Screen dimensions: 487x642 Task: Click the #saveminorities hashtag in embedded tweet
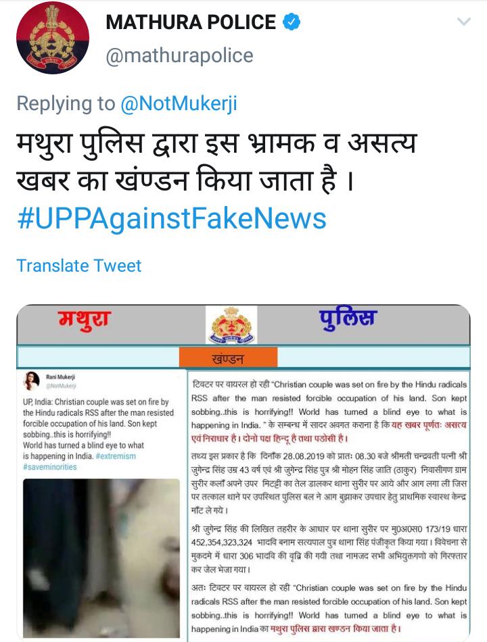(x=49, y=467)
